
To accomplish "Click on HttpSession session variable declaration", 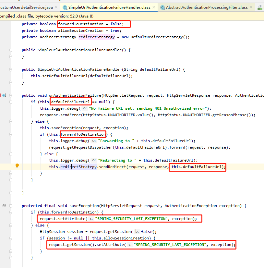I will 61,232.
